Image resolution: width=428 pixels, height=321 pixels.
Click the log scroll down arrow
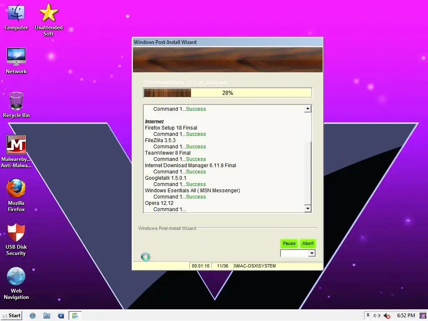[x=308, y=209]
